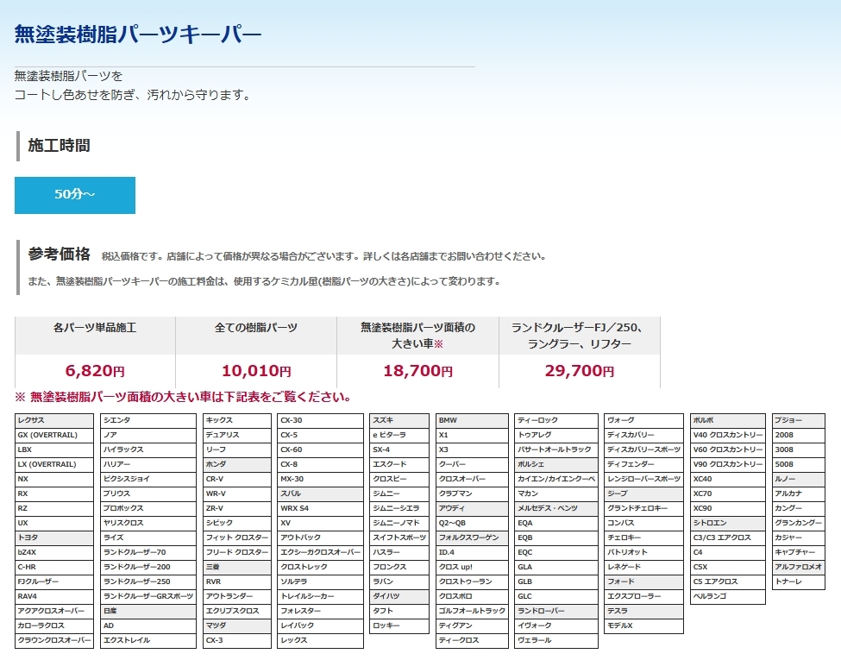
Task: Click the トヨタ brand header cell
Action: coord(54,537)
